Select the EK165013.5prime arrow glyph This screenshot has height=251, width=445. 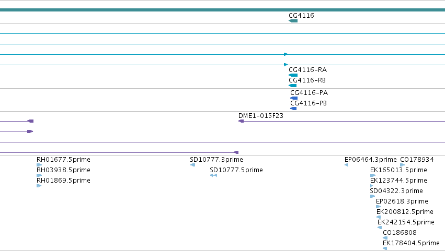click(373, 175)
